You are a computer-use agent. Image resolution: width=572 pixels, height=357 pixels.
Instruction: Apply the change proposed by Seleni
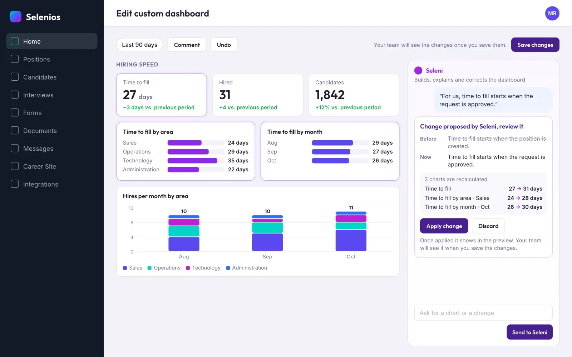point(444,226)
